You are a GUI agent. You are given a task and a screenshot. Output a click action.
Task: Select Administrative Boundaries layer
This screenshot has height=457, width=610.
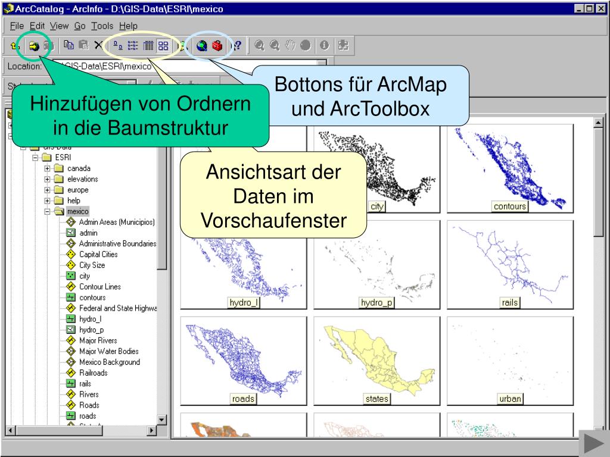tap(117, 243)
